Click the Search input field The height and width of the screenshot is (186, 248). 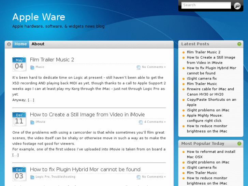coord(206,5)
